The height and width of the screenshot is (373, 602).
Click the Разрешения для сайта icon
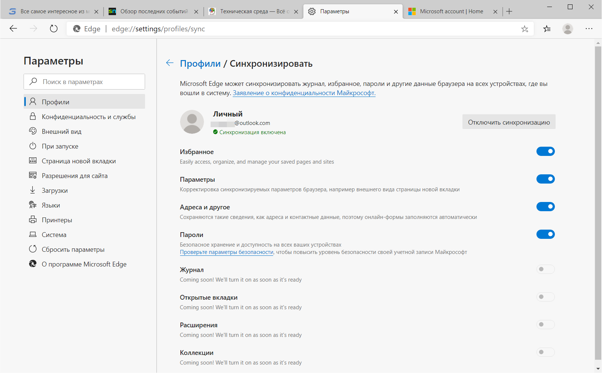33,175
